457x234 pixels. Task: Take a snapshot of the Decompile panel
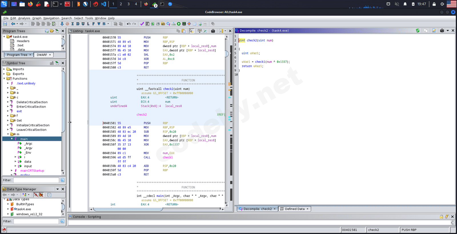(442, 31)
